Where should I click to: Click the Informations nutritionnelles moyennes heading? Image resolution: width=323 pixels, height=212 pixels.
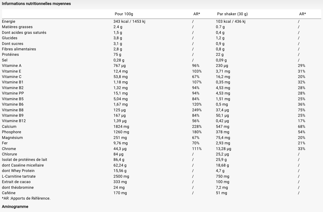(x=36, y=4)
